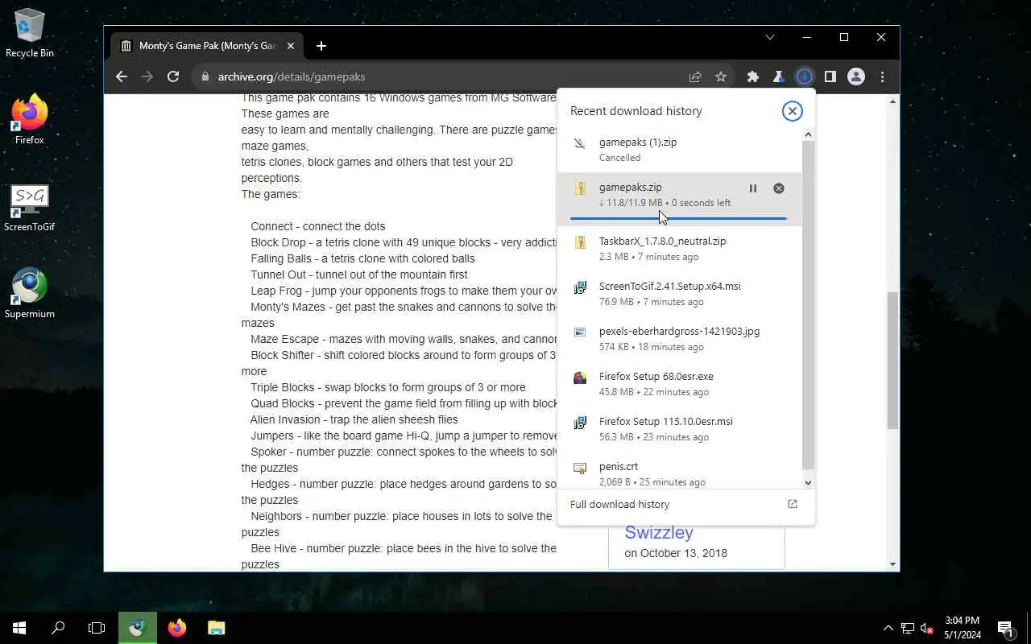
Task: Open Full download history link
Action: click(619, 505)
